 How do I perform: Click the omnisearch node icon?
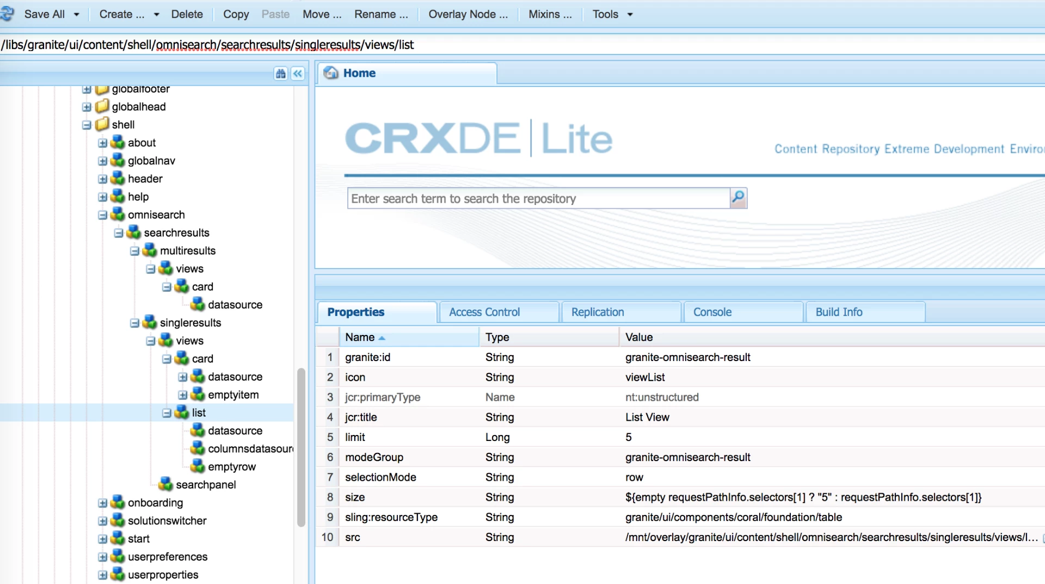click(118, 214)
